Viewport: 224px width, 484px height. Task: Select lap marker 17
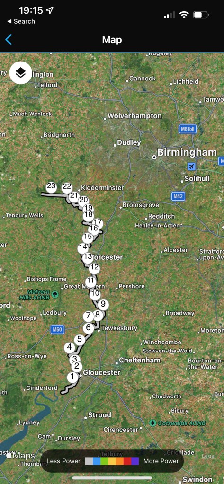coord(98,222)
